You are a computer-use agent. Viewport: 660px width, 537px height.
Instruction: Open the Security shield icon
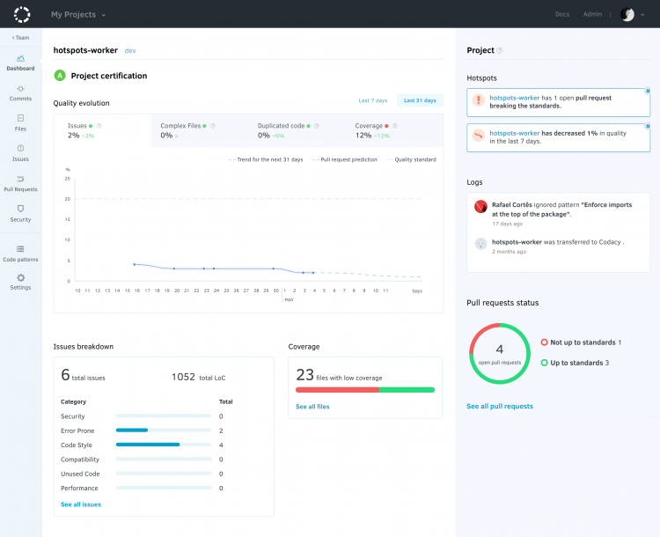click(20, 210)
